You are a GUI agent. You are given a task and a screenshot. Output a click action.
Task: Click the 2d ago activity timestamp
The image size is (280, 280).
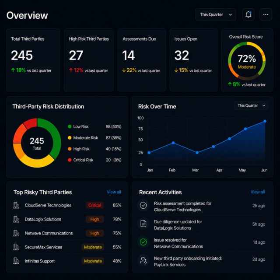259,259
